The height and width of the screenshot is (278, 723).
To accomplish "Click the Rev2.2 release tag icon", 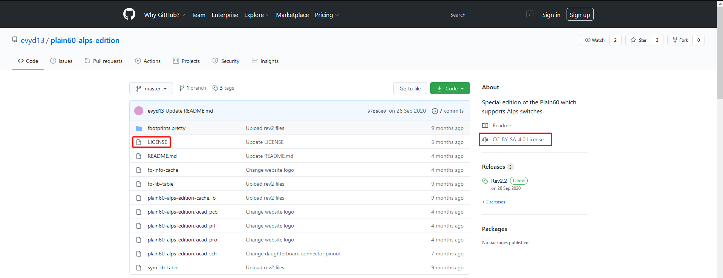I will tap(485, 181).
